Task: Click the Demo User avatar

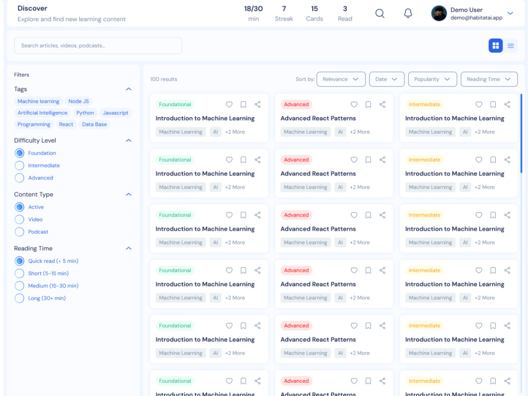Action: (x=439, y=14)
